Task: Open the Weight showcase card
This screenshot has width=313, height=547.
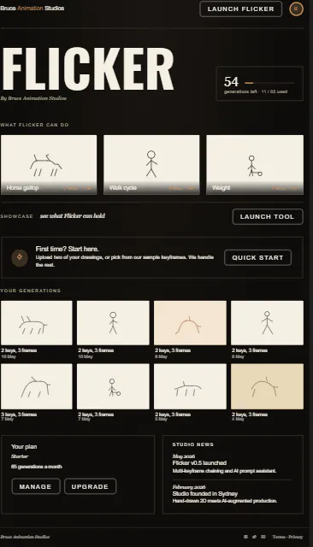Action: [255, 165]
